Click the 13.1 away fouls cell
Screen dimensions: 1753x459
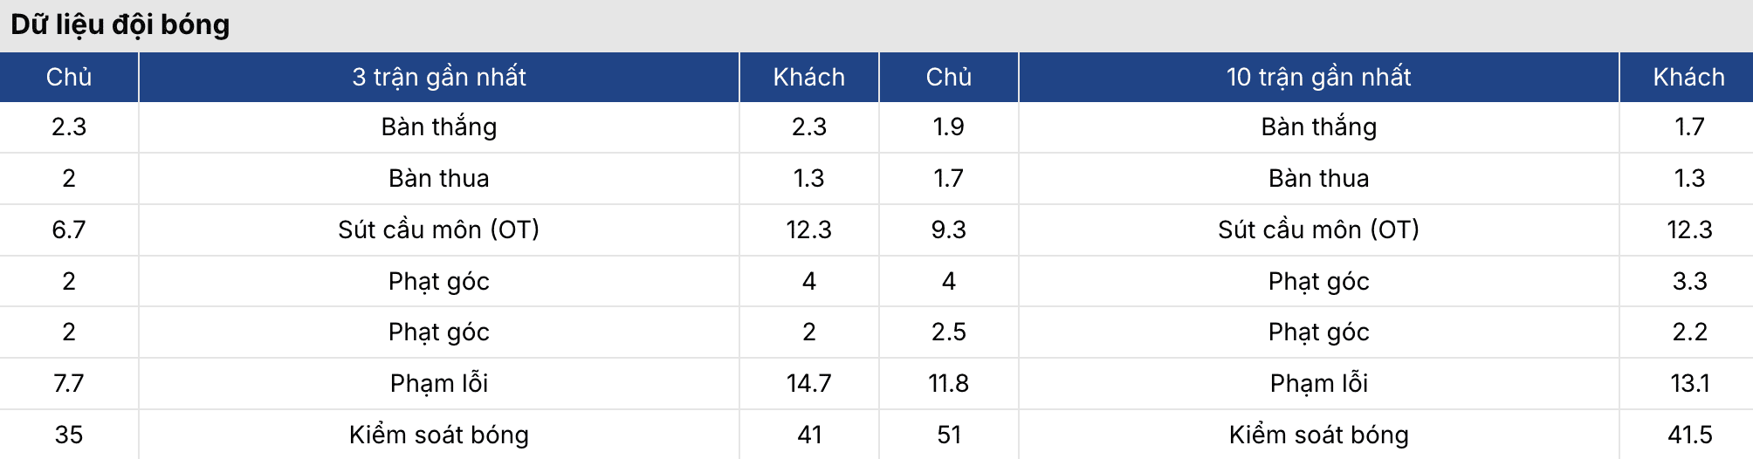1689,383
